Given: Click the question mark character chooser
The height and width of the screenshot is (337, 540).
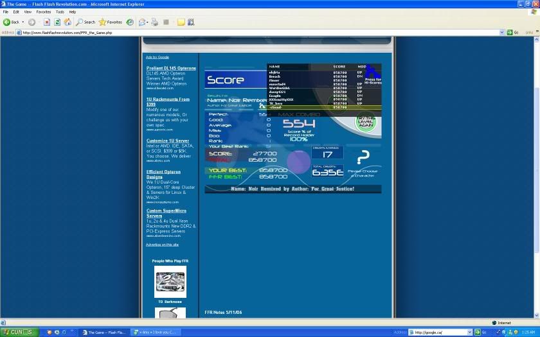Looking at the screenshot, I should tap(363, 157).
